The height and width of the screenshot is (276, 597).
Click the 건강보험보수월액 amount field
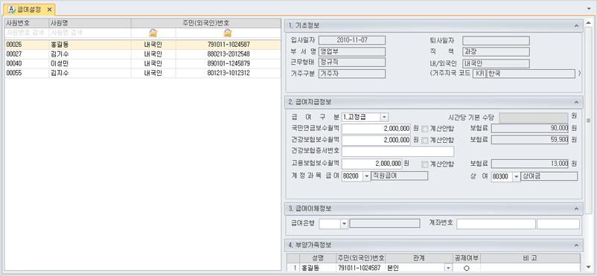click(376, 140)
